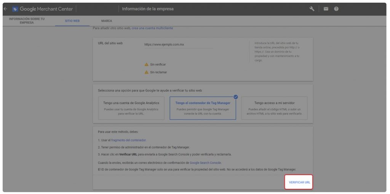Click the Sin reclamar status text
The width and height of the screenshot is (390, 194).
tap(158, 72)
